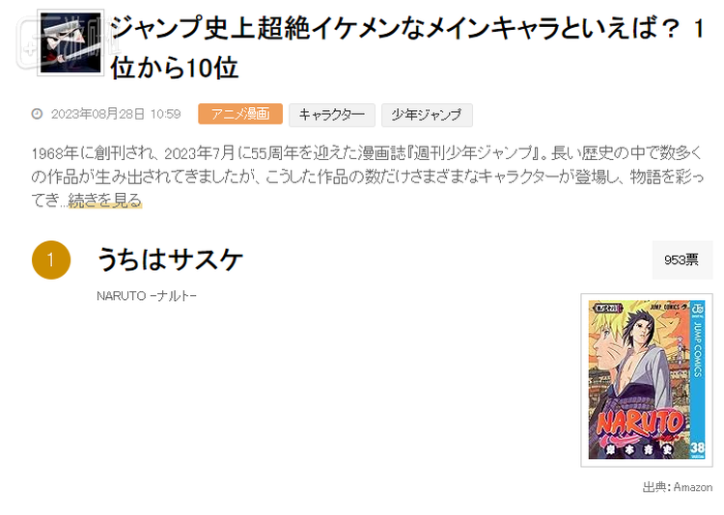Viewport: 724px width, 515px height.
Task: Select the 少年ジャンプ tag
Action: (427, 115)
